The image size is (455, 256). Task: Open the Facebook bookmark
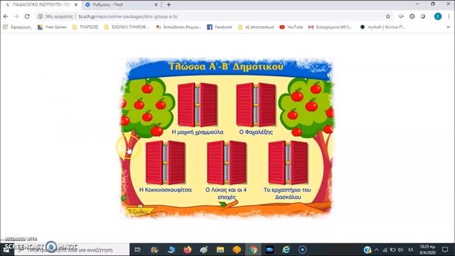point(220,27)
